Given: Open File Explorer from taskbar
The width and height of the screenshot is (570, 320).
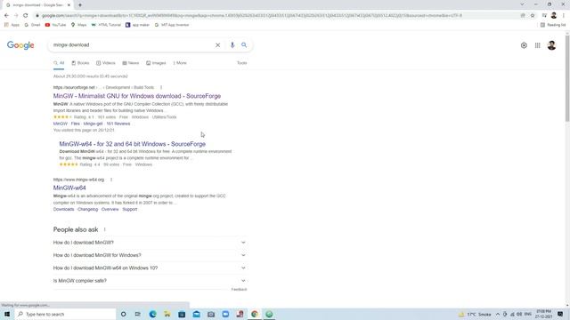Looking at the screenshot, I should coord(167,314).
